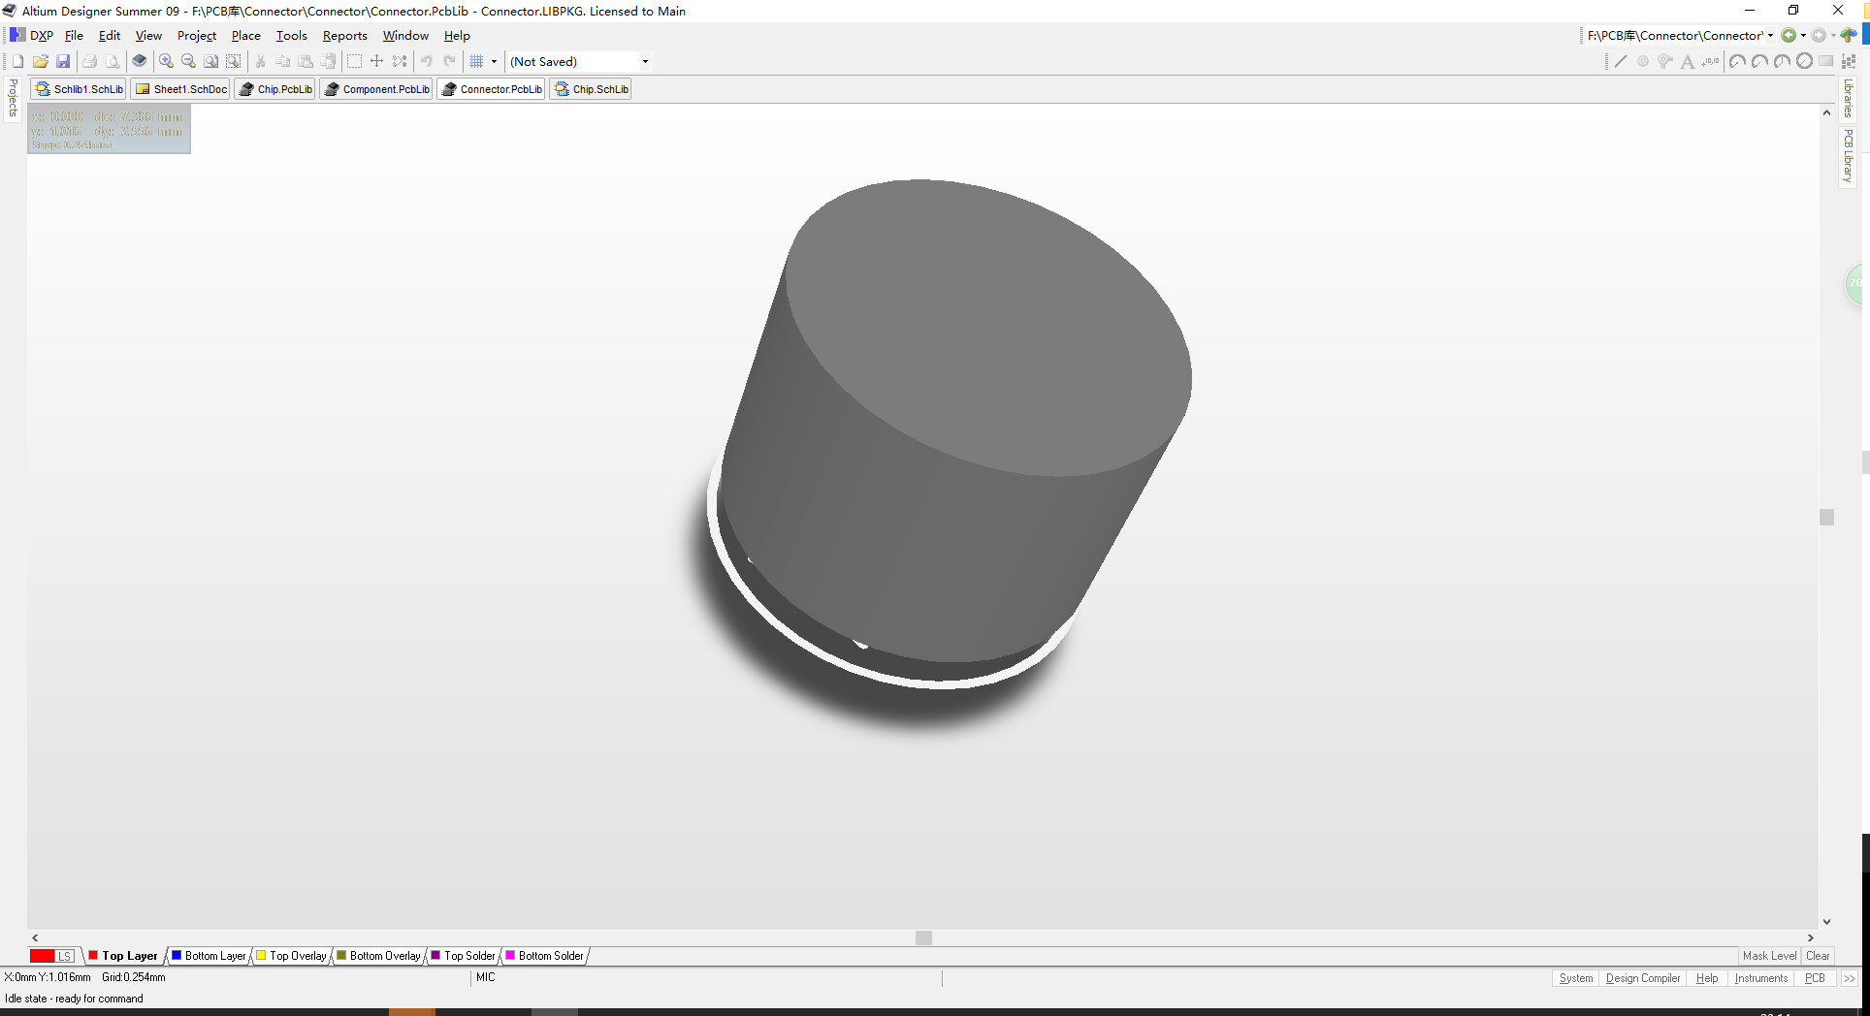Select objects inside area icon
The image size is (1870, 1016).
tap(355, 61)
